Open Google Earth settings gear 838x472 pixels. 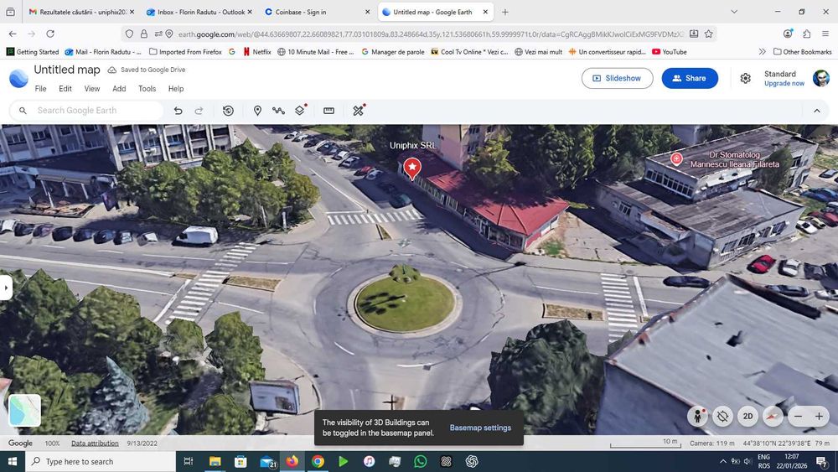[x=745, y=79]
